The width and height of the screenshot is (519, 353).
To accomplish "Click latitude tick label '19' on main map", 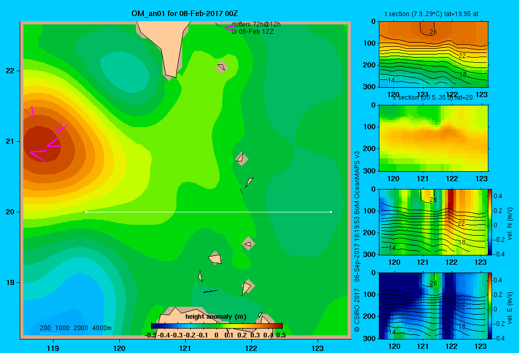I will click(x=10, y=282).
